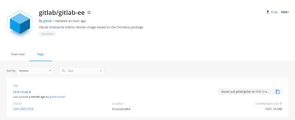Open the gitlabcibuild user profile
295x120 pixels.
point(57,97)
